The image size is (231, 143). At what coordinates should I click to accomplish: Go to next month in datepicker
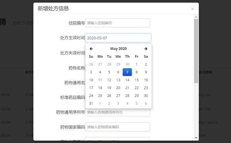pos(146,49)
